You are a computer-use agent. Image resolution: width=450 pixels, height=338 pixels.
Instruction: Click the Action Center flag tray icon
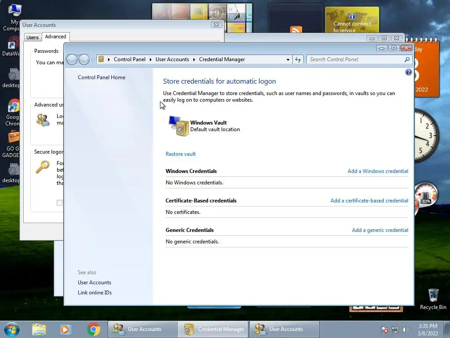(385, 330)
